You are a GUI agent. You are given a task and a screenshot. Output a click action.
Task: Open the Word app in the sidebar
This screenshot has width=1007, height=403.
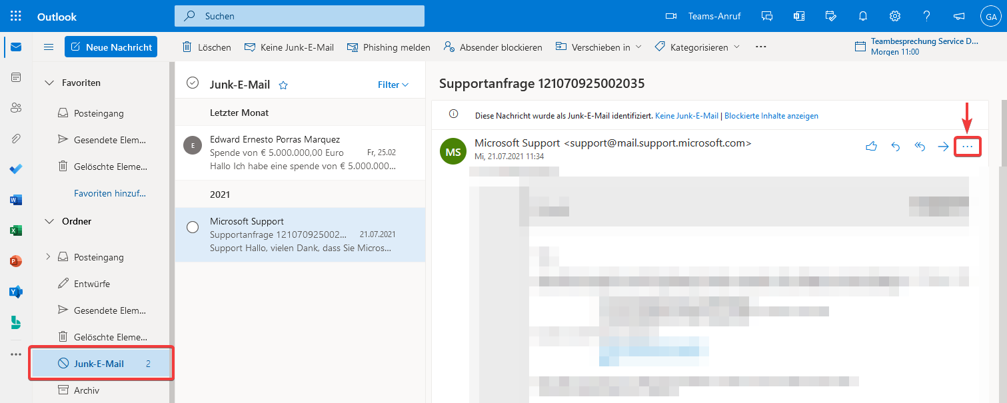16,200
